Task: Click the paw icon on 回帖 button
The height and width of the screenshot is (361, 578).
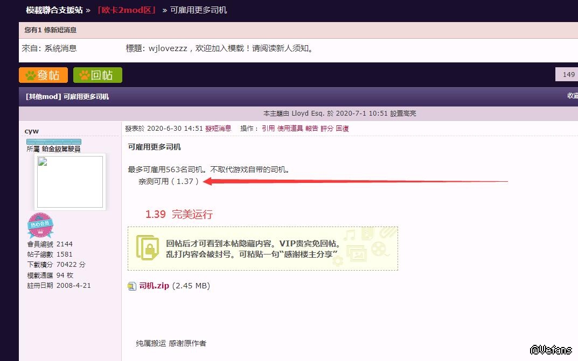Action: click(85, 75)
